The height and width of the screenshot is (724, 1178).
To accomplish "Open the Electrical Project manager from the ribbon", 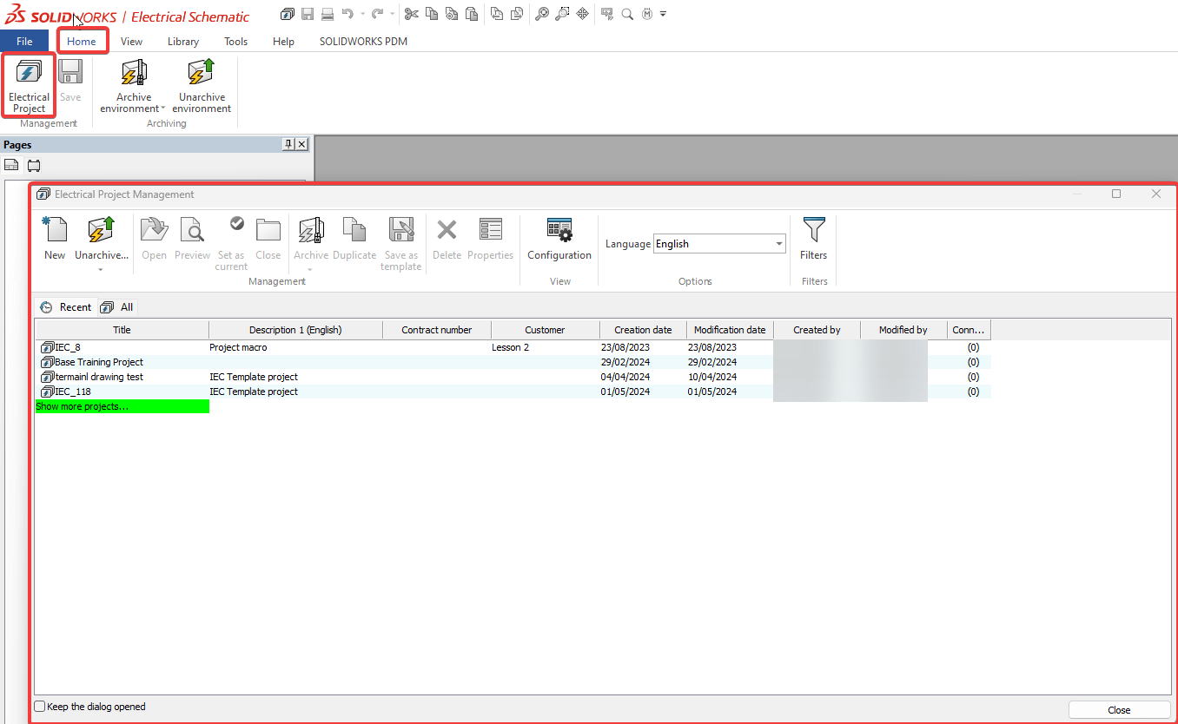I will [28, 82].
